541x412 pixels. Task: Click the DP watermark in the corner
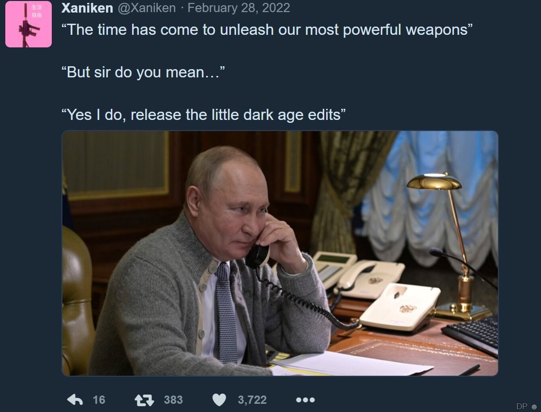[522, 406]
